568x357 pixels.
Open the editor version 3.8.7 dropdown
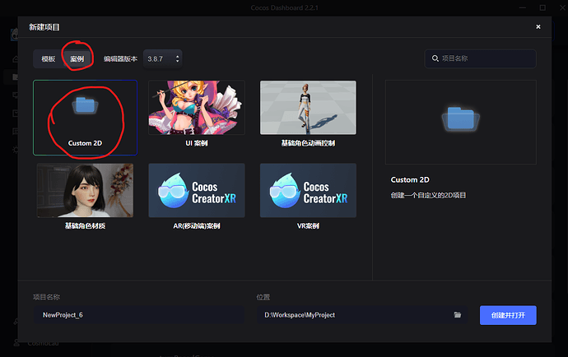click(x=163, y=58)
